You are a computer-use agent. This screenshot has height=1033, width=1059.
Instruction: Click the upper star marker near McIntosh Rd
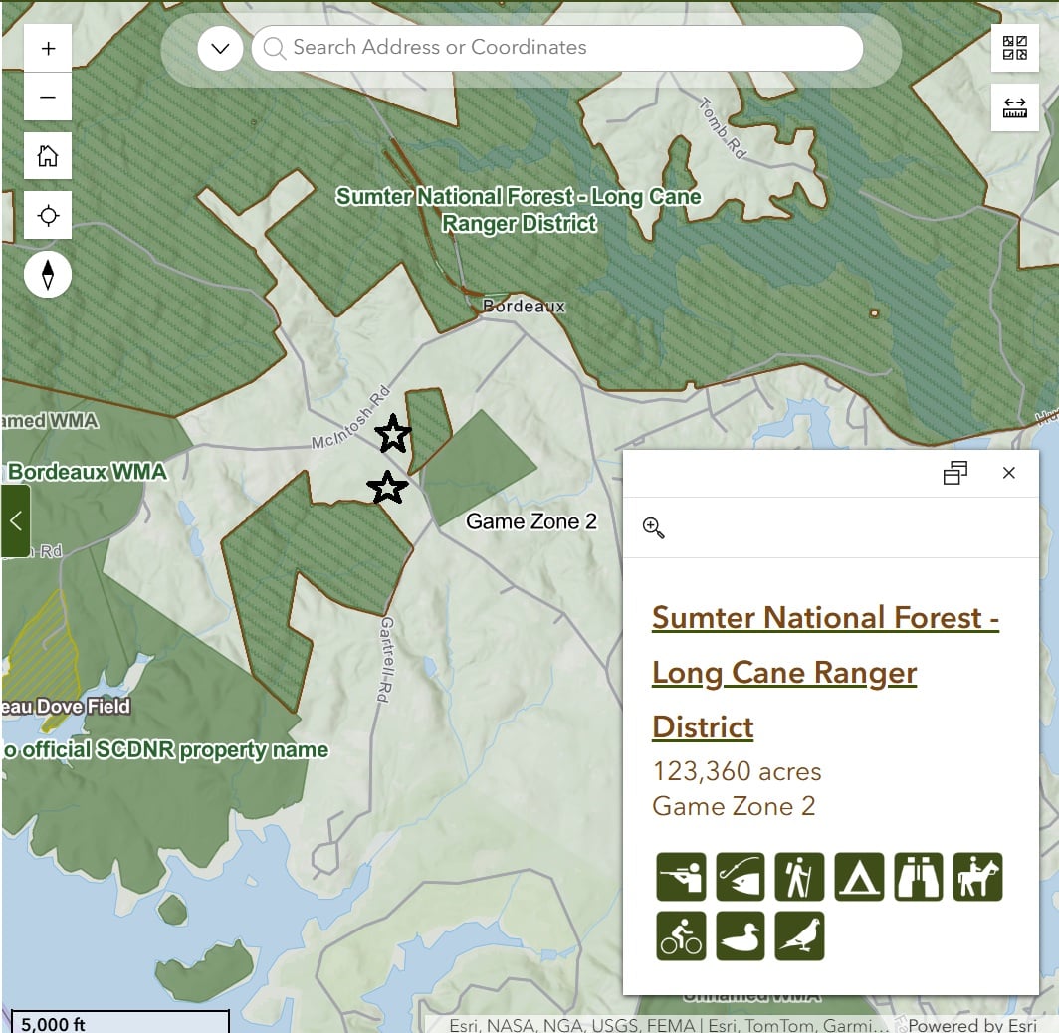(393, 434)
